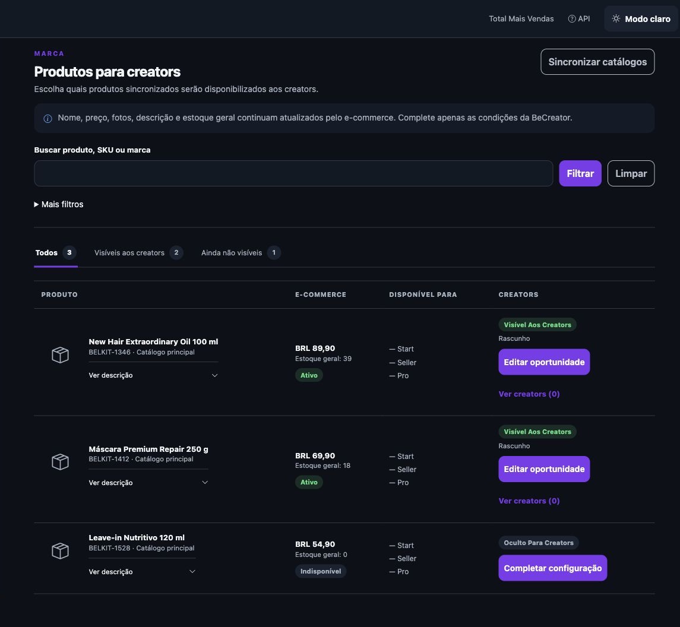
Task: Expand Ver descrição for New Hair Extraordinary Oil
Action: (x=153, y=375)
